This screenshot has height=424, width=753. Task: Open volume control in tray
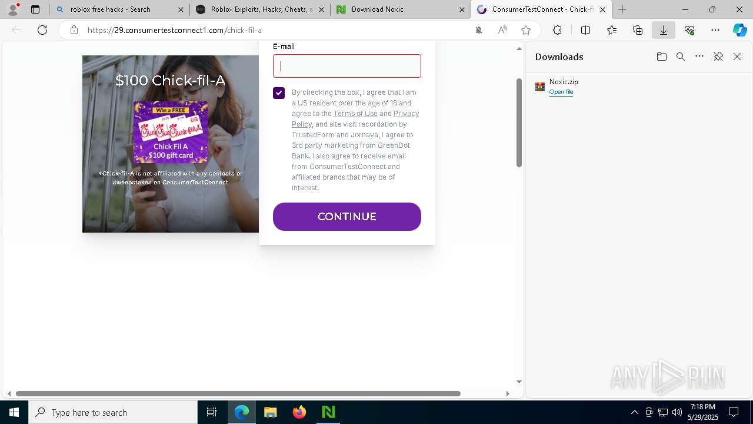click(x=677, y=412)
